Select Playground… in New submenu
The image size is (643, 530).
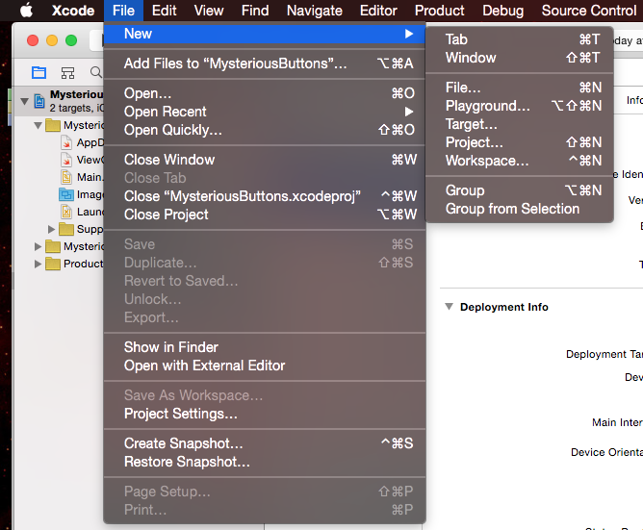(x=520, y=106)
